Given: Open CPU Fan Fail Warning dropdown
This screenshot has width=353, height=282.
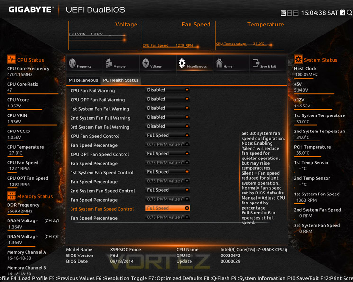Looking at the screenshot, I should [x=168, y=90].
